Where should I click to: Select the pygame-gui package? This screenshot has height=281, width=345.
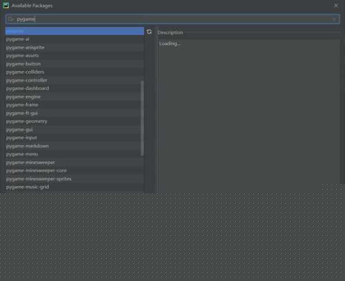74,130
